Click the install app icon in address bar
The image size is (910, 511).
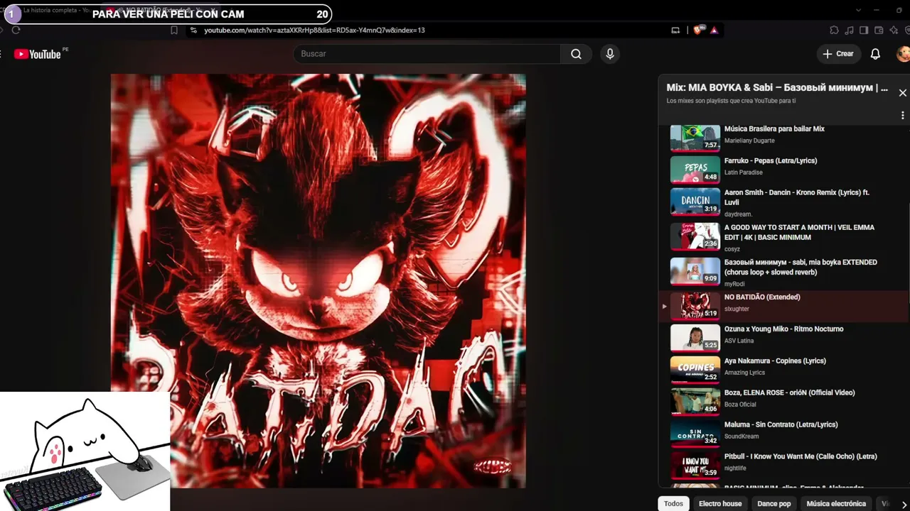[x=675, y=30]
